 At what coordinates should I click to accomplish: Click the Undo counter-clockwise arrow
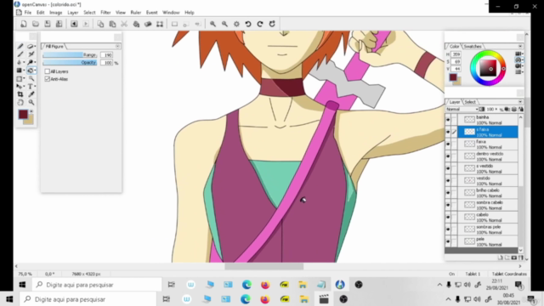(x=248, y=24)
